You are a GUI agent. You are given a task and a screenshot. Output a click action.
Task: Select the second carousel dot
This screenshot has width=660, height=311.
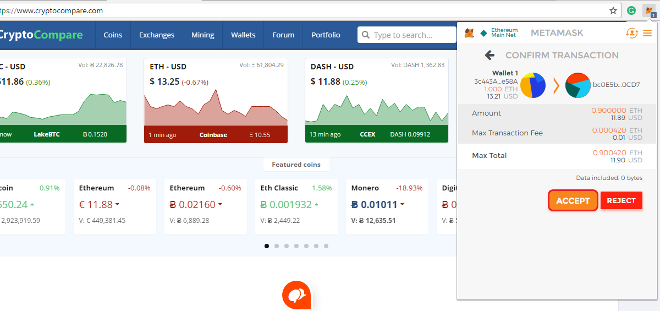277,246
